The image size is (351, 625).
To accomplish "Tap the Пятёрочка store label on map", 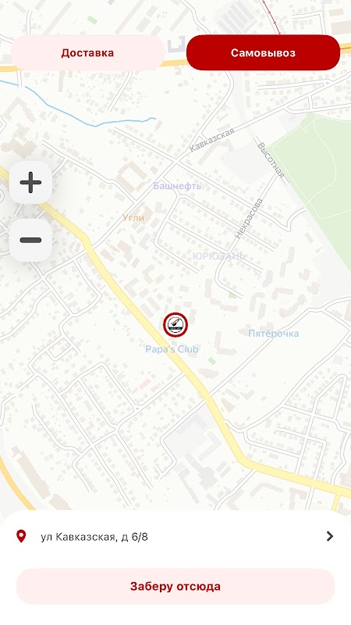I will (x=274, y=334).
